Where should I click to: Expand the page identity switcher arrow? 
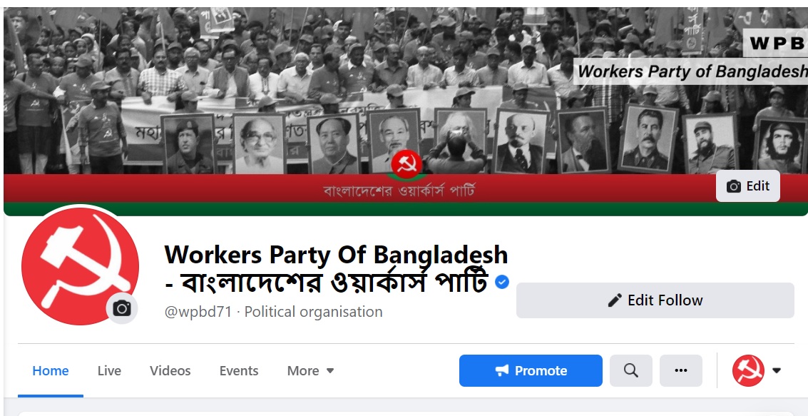[x=777, y=370]
